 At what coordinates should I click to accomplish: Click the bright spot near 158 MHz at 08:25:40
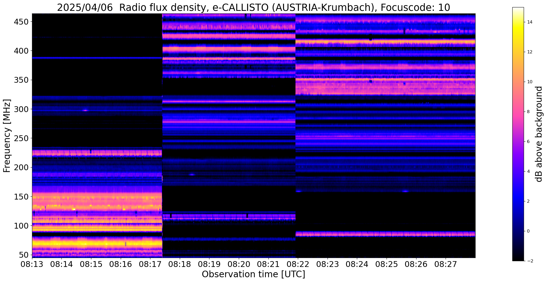pos(405,191)
